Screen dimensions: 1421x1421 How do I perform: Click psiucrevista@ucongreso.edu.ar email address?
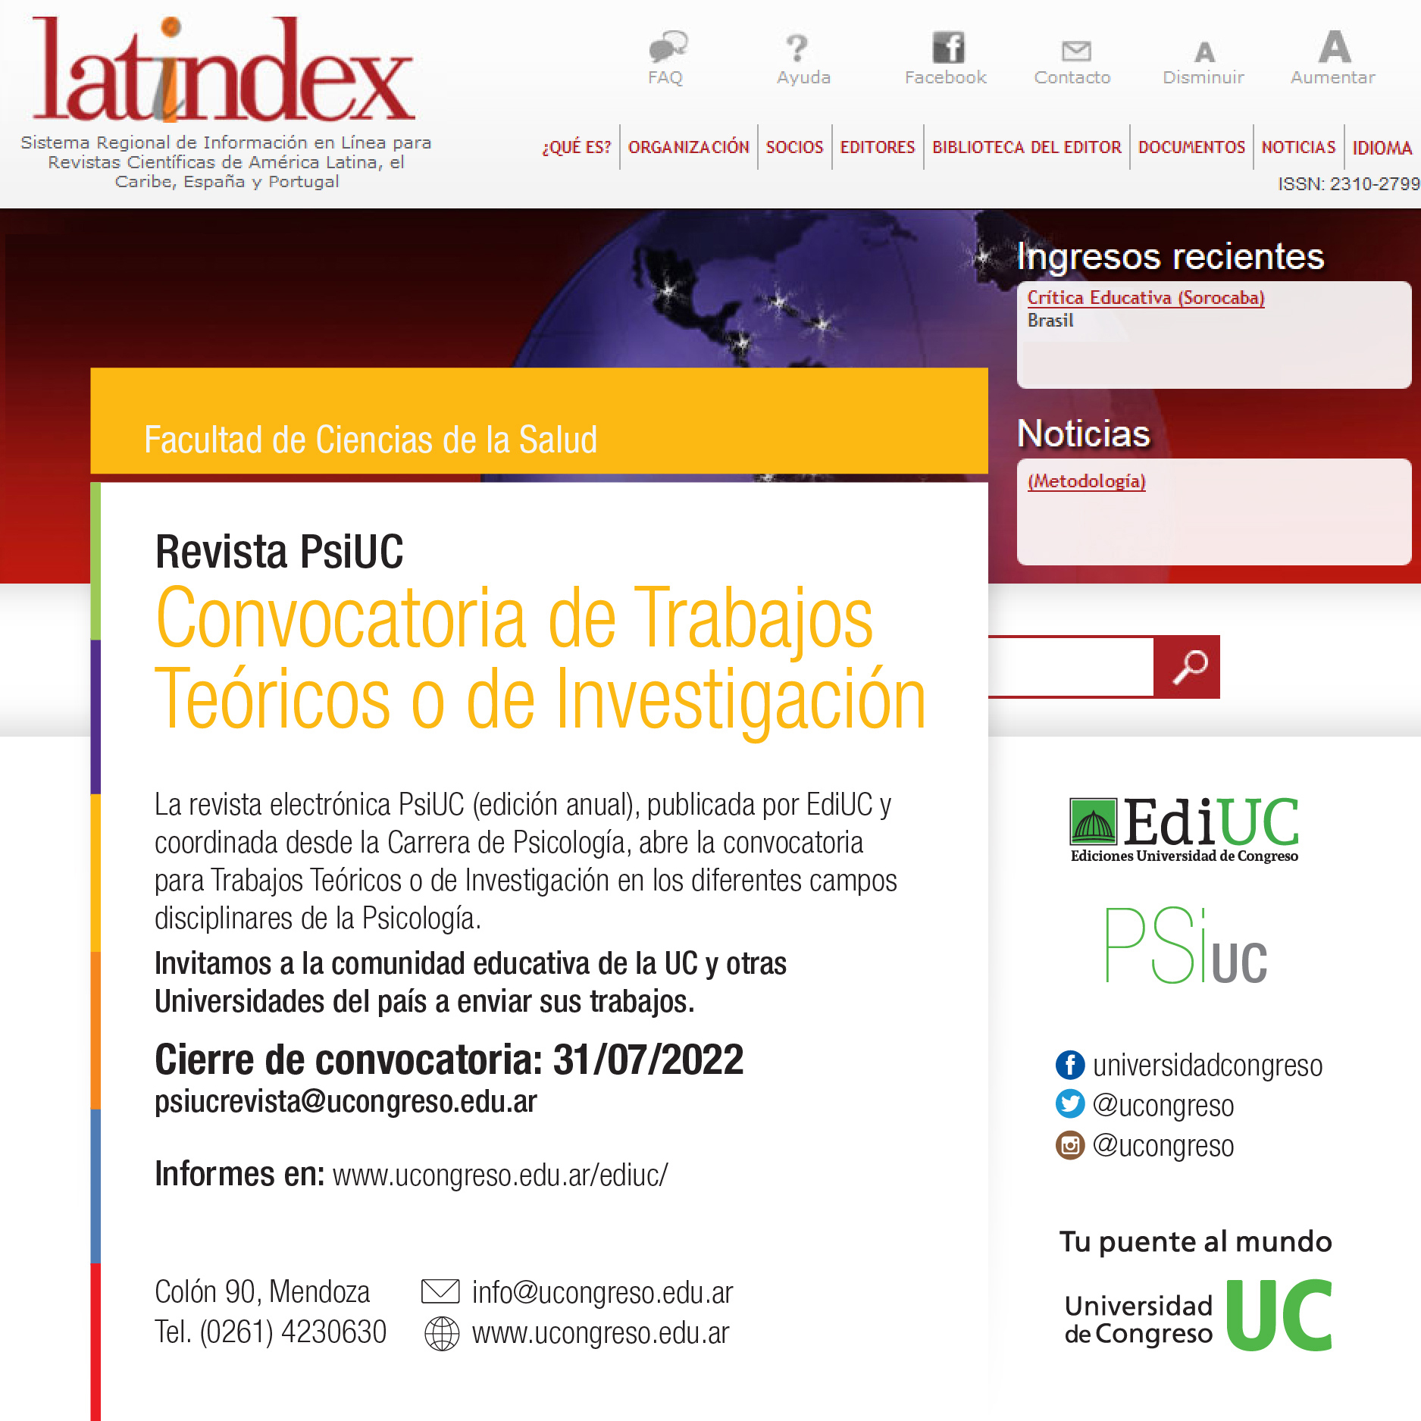click(x=346, y=1101)
